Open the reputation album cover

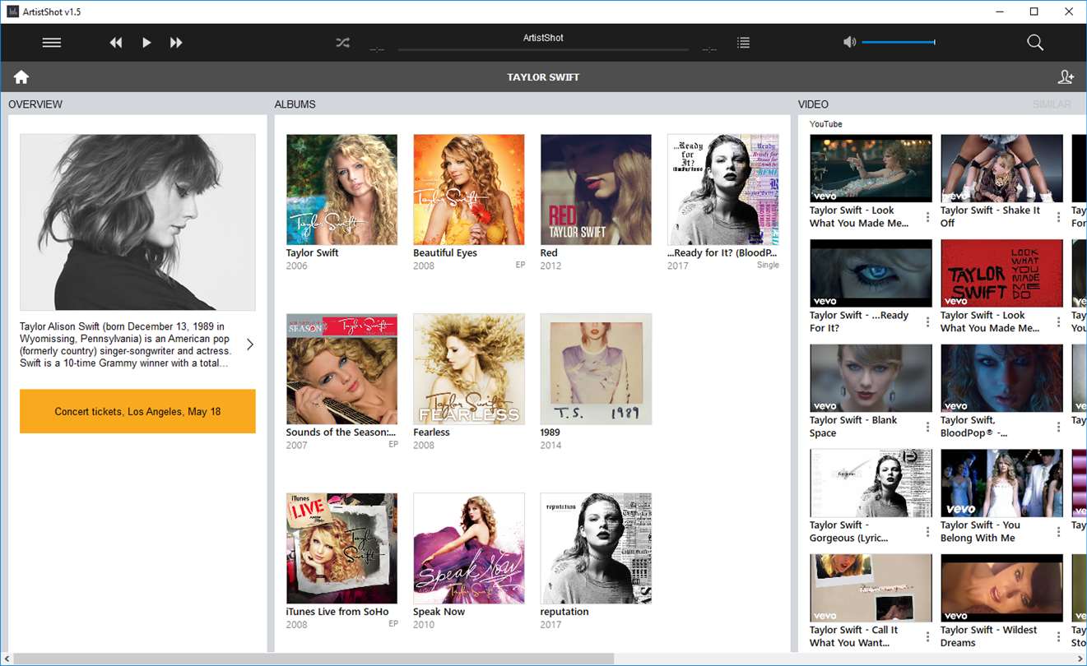coord(596,548)
